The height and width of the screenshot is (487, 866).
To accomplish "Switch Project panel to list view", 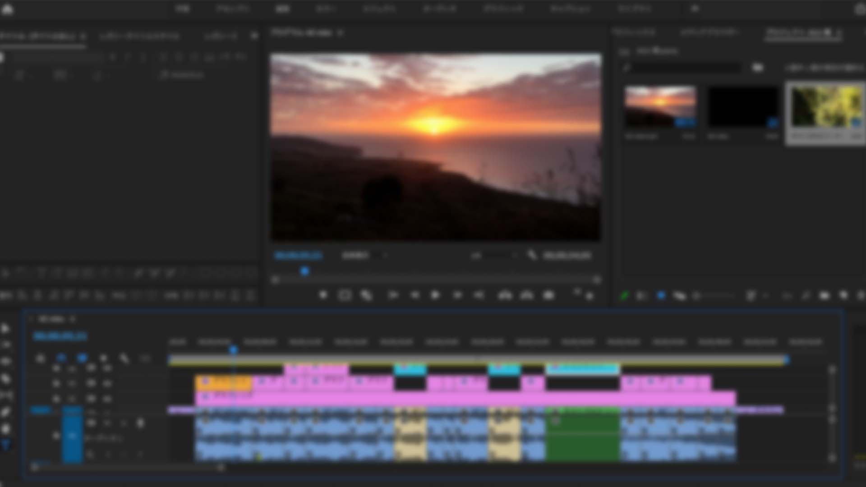I will tap(641, 296).
